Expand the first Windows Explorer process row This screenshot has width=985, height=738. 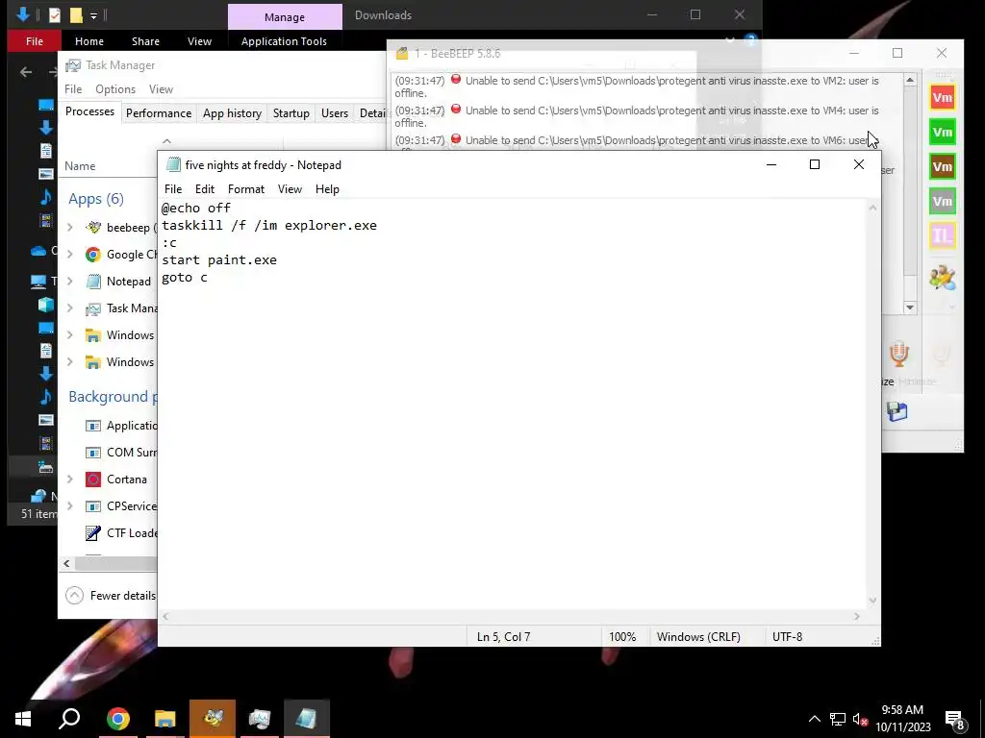(69, 335)
